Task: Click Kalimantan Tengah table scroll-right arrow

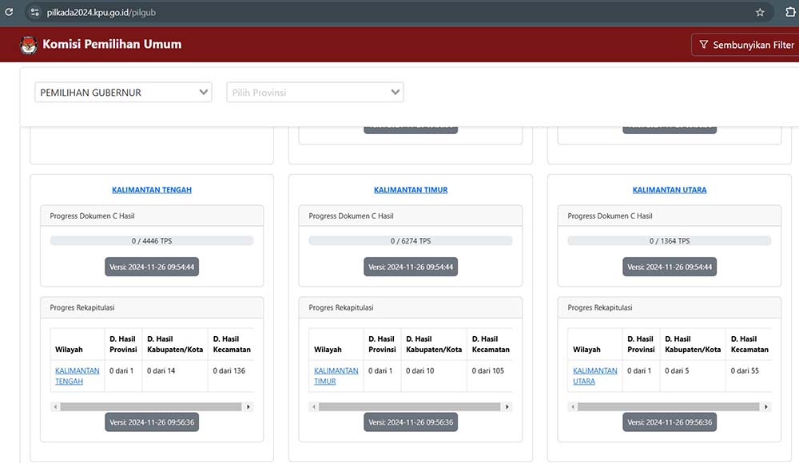Action: click(248, 406)
